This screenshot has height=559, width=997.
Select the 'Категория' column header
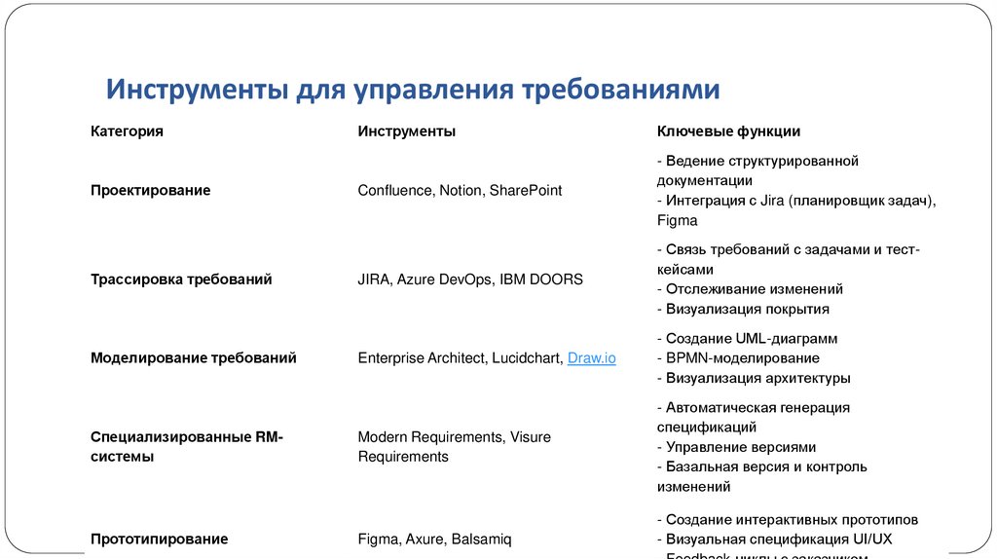coord(127,131)
